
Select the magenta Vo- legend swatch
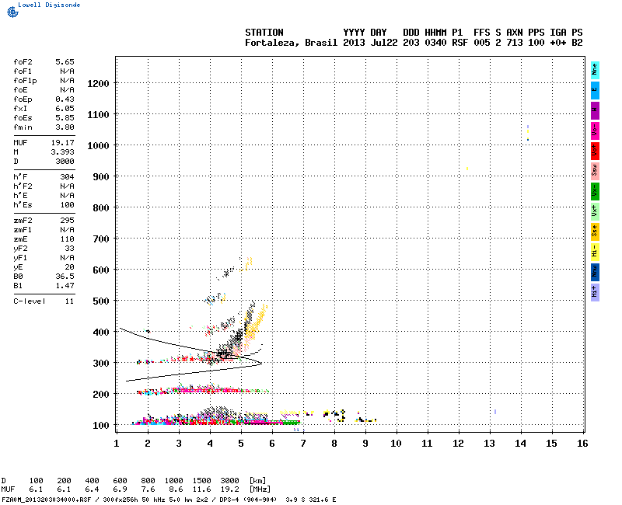tap(595, 131)
